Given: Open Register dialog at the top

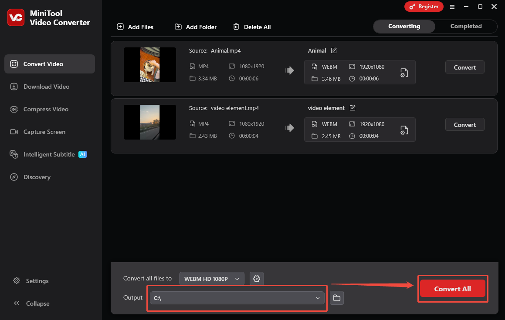Looking at the screenshot, I should pyautogui.click(x=424, y=7).
